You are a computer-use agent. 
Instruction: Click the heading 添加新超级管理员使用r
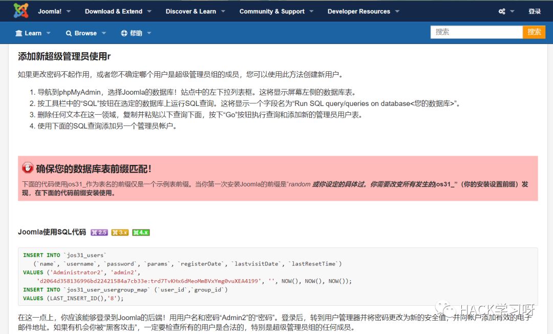coord(64,56)
